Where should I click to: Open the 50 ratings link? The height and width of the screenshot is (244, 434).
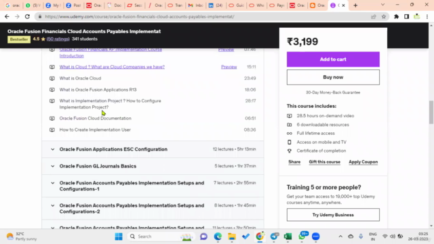[58, 39]
